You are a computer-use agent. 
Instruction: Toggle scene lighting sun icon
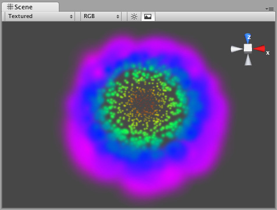coord(134,16)
